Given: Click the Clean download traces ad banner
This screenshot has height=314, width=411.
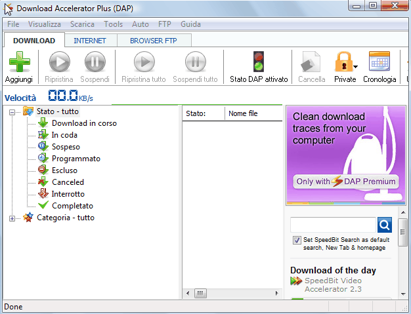Looking at the screenshot, I should click(x=346, y=155).
